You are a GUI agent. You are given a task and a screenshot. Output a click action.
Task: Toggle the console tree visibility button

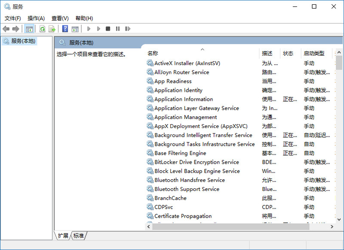click(29, 28)
